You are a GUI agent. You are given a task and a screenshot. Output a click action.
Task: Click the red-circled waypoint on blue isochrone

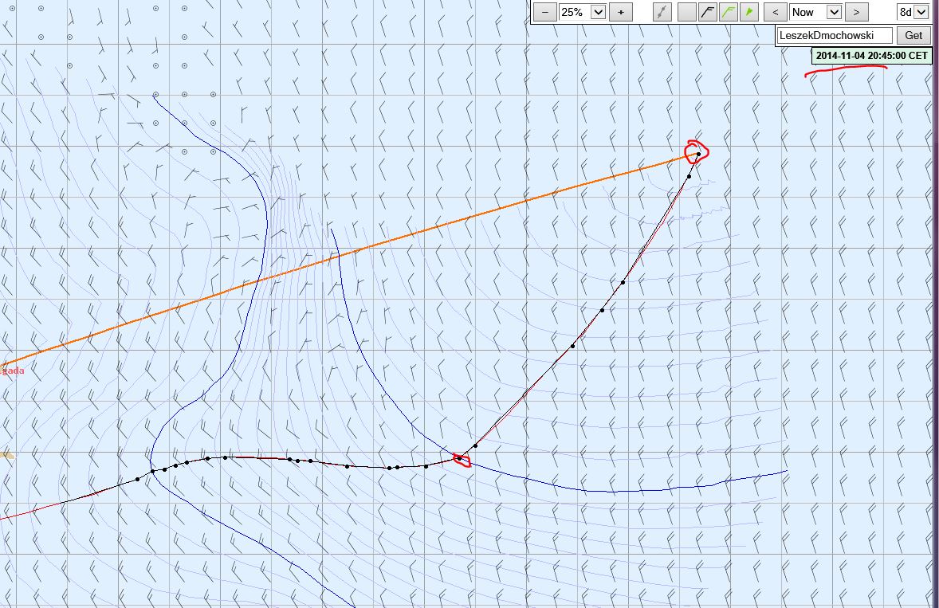[460, 458]
